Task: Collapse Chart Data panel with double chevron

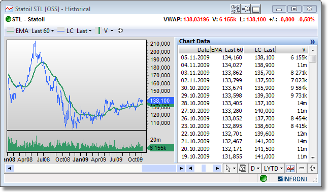Action: [312, 42]
